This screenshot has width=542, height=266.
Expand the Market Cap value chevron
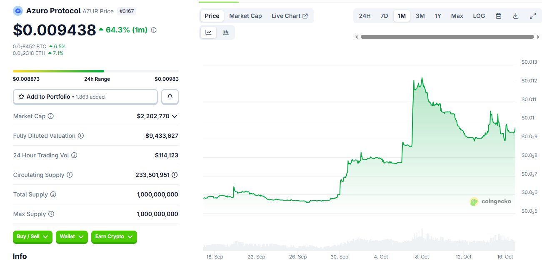coord(175,116)
